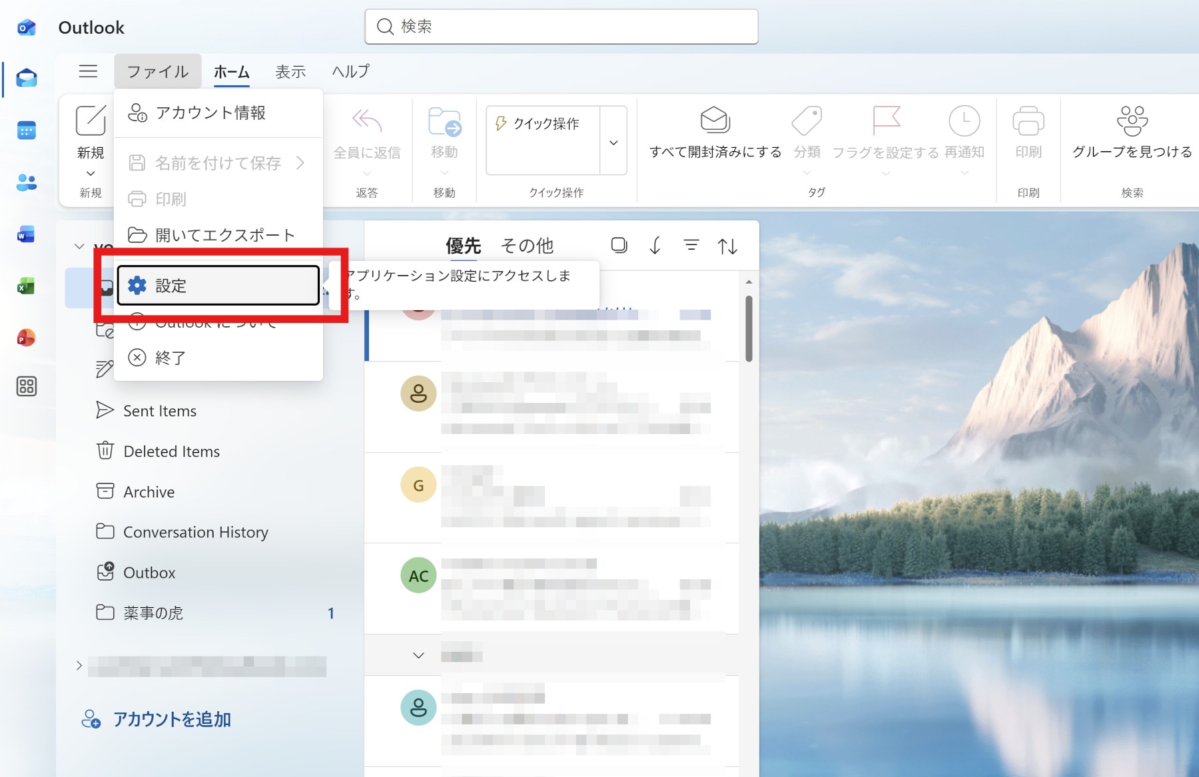
Task: Open the more apps grid icon
Action: click(26, 386)
